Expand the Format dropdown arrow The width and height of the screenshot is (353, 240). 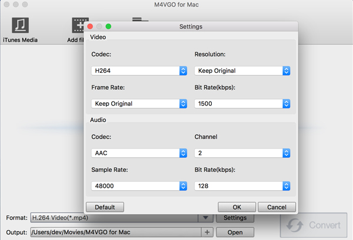[205, 218]
